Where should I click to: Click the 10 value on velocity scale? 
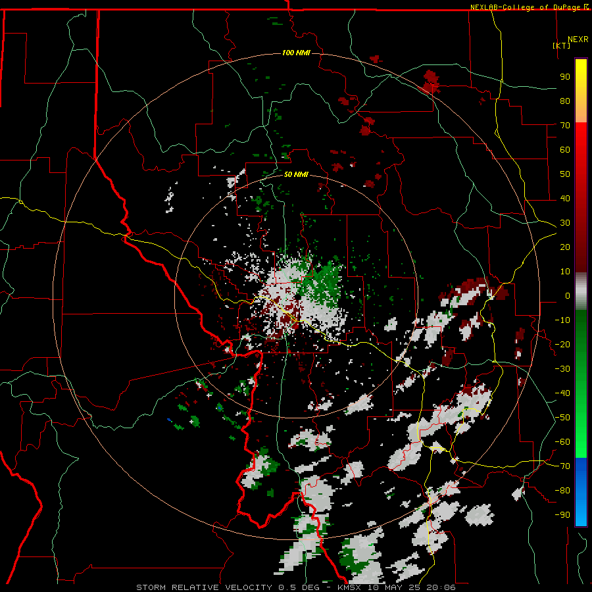pos(565,272)
